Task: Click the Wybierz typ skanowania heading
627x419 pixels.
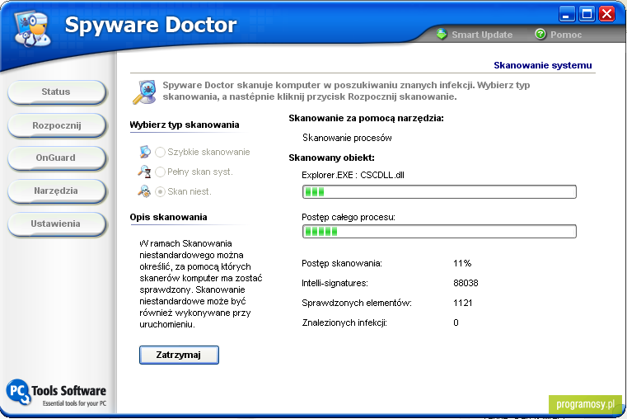Action: tap(185, 125)
